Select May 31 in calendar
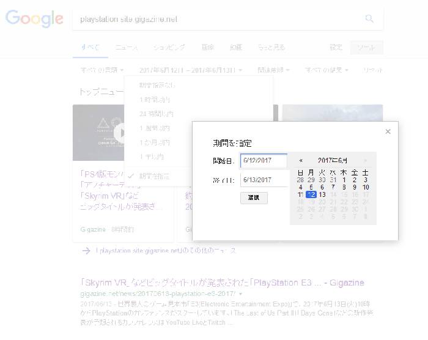428x340 pixels. (x=333, y=180)
